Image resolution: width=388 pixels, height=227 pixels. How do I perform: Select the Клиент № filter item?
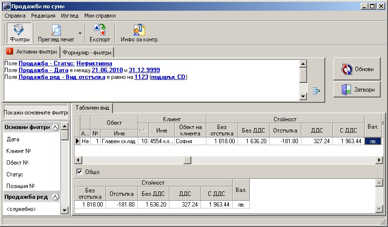(x=18, y=151)
